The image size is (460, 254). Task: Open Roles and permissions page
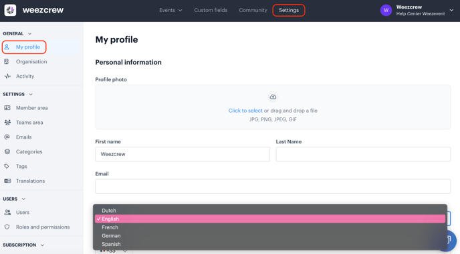(43, 227)
